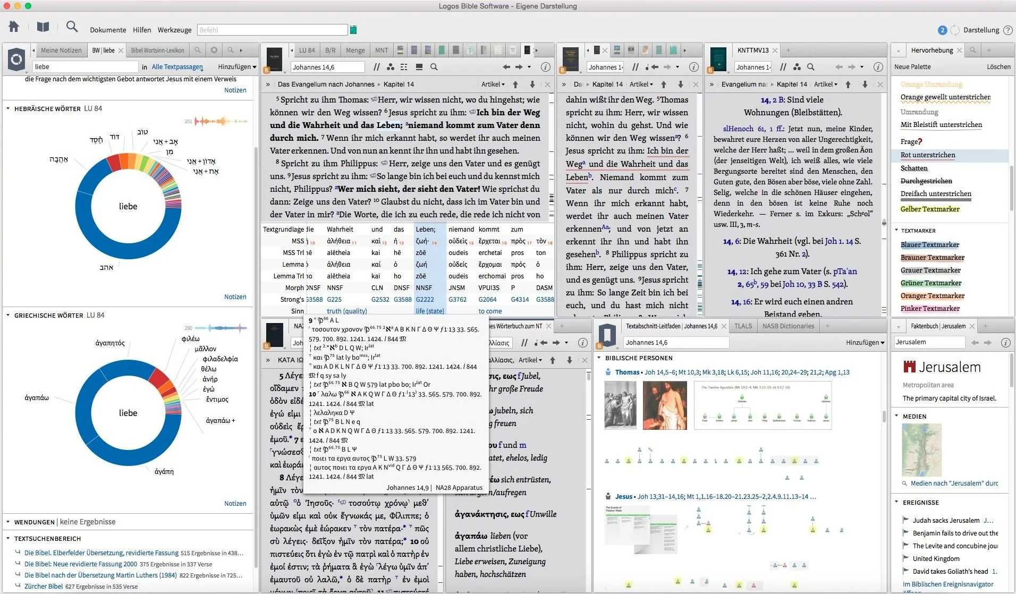Go forward in LU 84 panel history
The height and width of the screenshot is (594, 1016).
pyautogui.click(x=519, y=67)
